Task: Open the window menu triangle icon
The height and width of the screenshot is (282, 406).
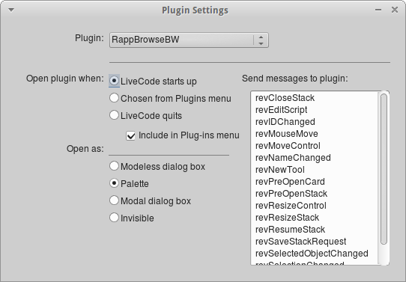Action: [11, 10]
